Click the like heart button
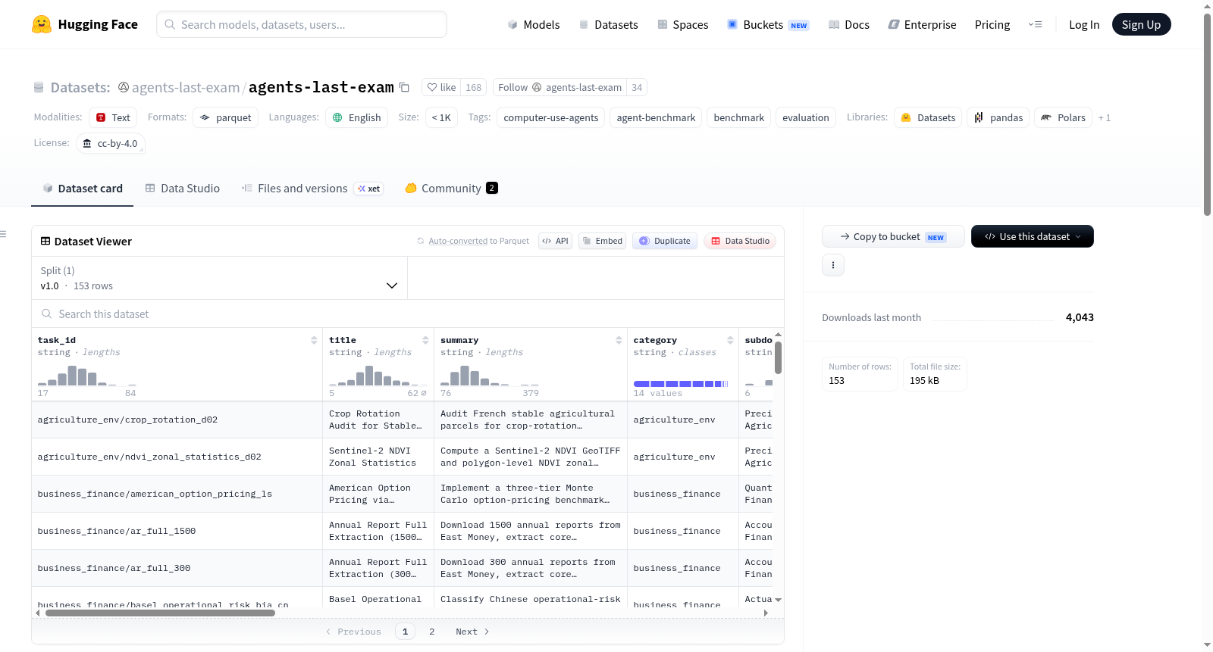The image size is (1213, 652). 440,87
